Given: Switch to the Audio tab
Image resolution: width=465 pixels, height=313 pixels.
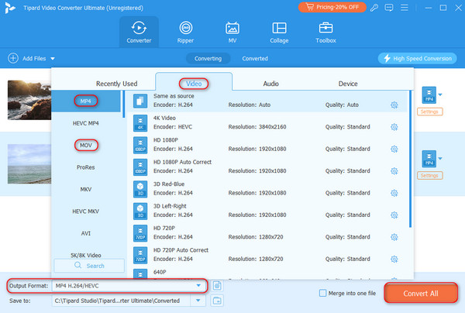Looking at the screenshot, I should click(270, 84).
